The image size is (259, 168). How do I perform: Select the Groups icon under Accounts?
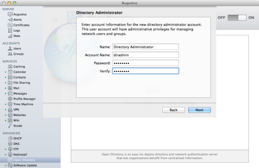pos(10,54)
